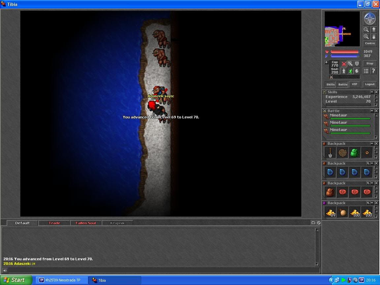Open the green backpack item
This screenshot has width=380, height=285.
[355, 153]
